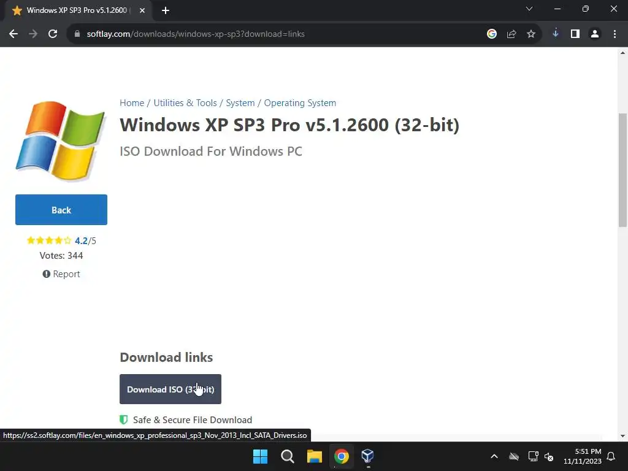628x471 pixels.
Task: Go back using the browser back arrow
Action: click(13, 34)
